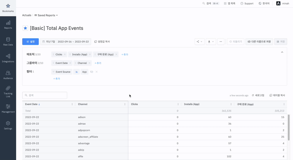The width and height of the screenshot is (293, 160).
Task: Click 설정값 복사 copy settings
Action: 102,41
